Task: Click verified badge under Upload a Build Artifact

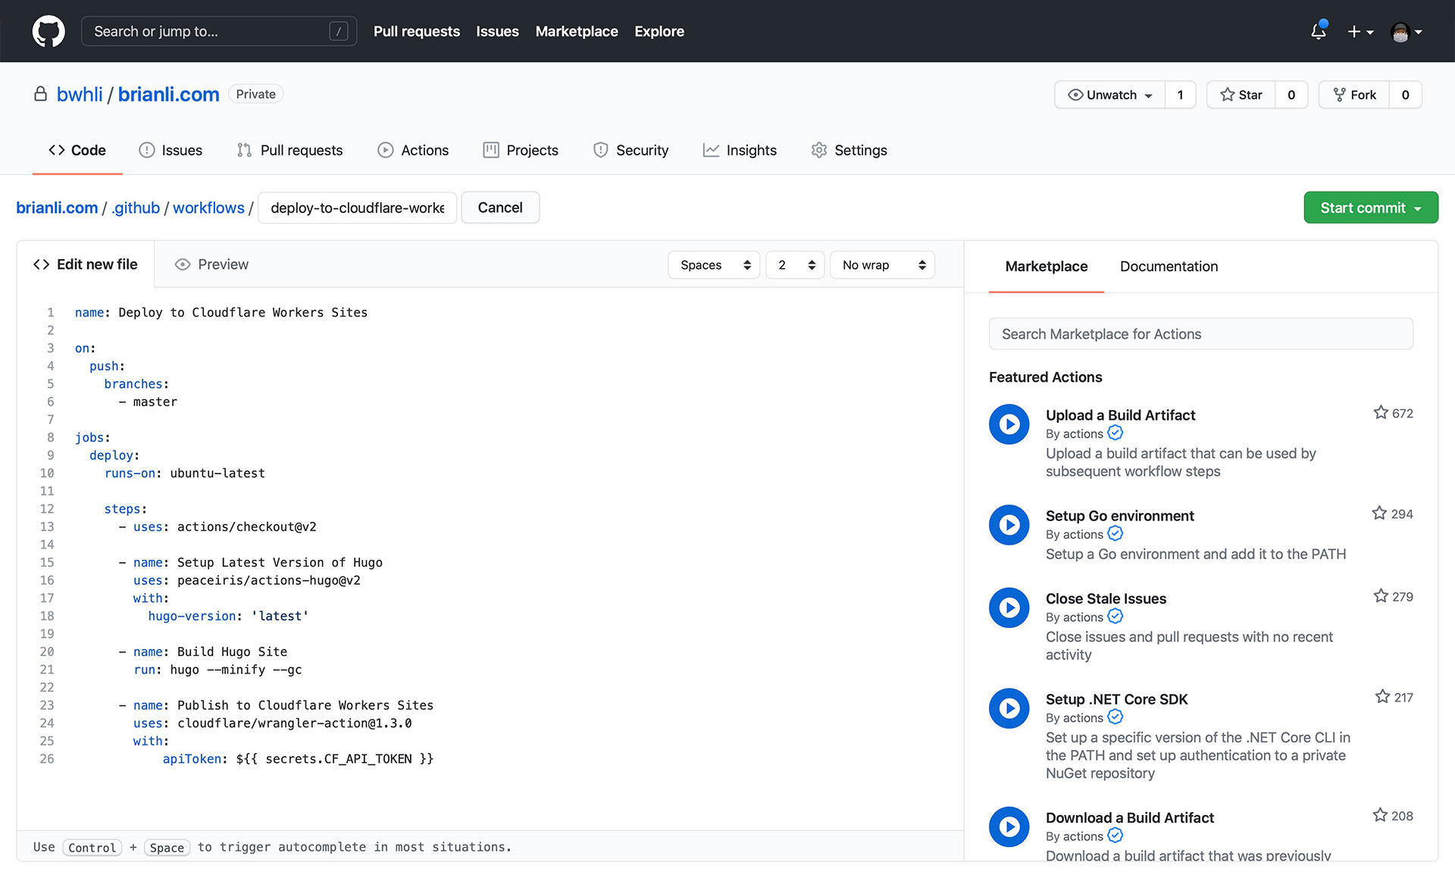Action: (1115, 433)
